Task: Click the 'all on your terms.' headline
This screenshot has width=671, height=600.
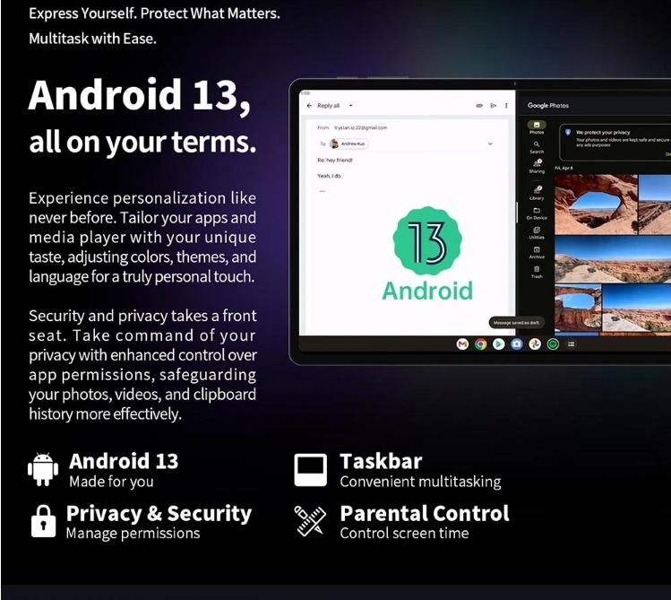Action: click(142, 142)
